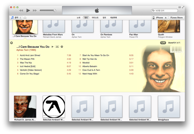Screen dimensions: 194x134
Task: Click the Store에서 보기 link
Action: 174,43
